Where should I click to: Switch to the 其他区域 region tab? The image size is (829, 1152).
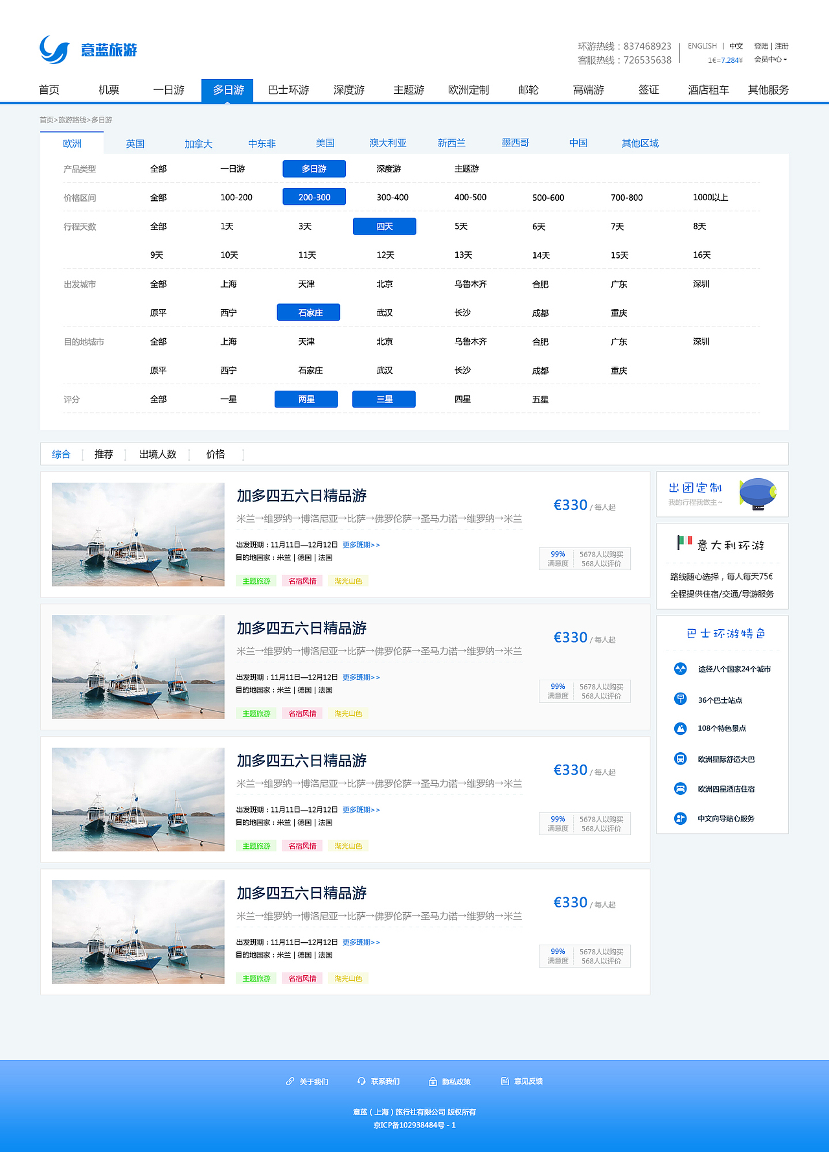(640, 143)
